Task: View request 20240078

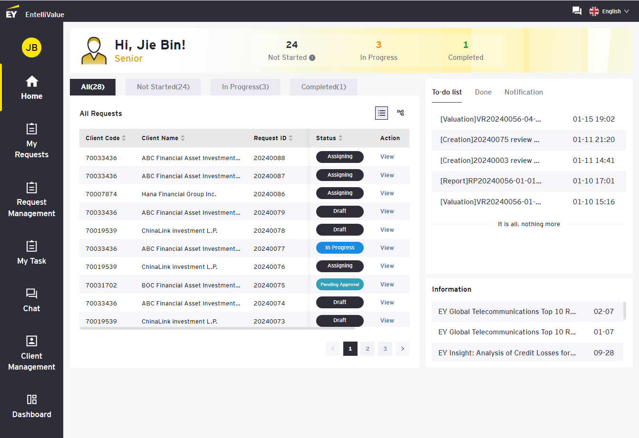Action: [387, 230]
